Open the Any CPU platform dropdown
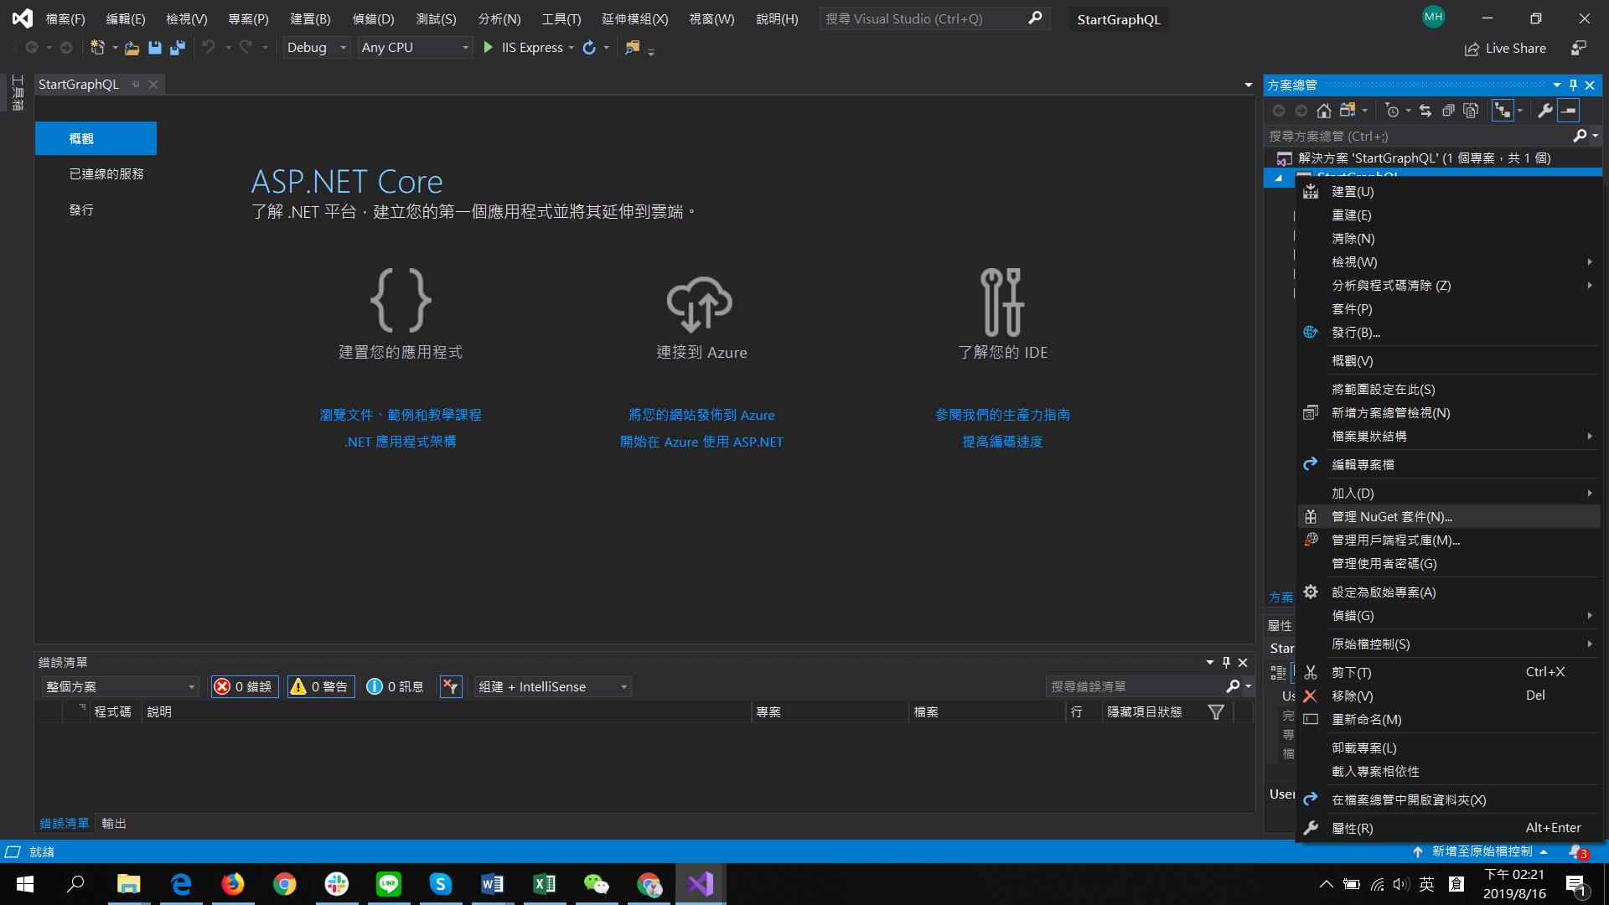Image resolution: width=1609 pixels, height=905 pixels. [x=416, y=48]
